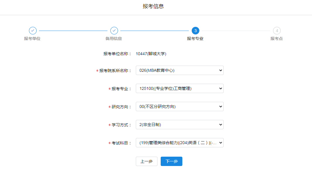Click the step 4 circle for 报考点

tap(277, 31)
